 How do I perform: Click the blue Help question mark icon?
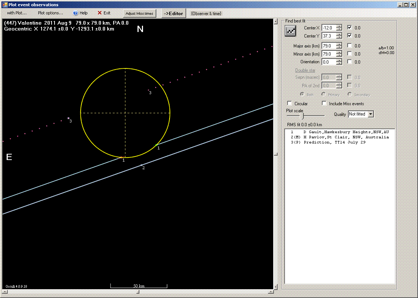pos(76,13)
